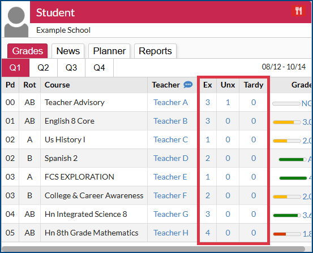Click tardy count for Teacher Advisory
This screenshot has height=253, width=313.
coord(254,102)
